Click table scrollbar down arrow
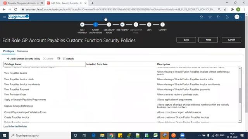 pos(240,121)
